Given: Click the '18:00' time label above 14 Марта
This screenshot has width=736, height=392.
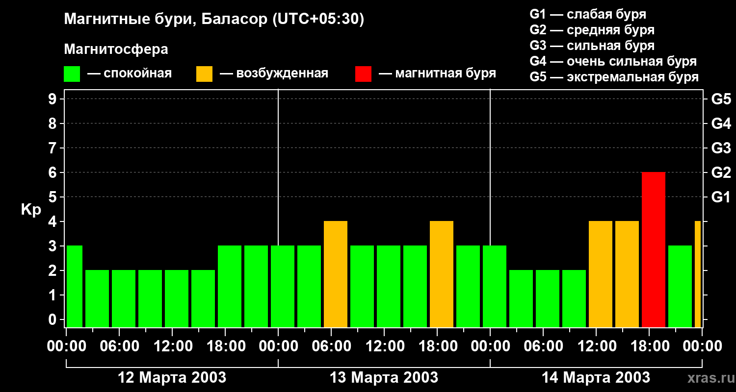Looking at the screenshot, I should tap(649, 346).
